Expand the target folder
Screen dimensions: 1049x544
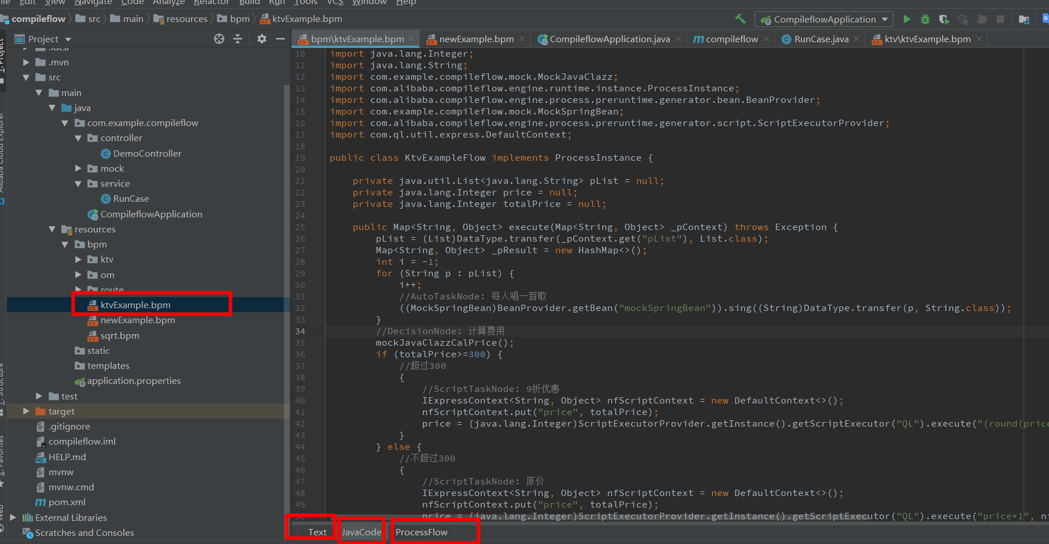(26, 411)
